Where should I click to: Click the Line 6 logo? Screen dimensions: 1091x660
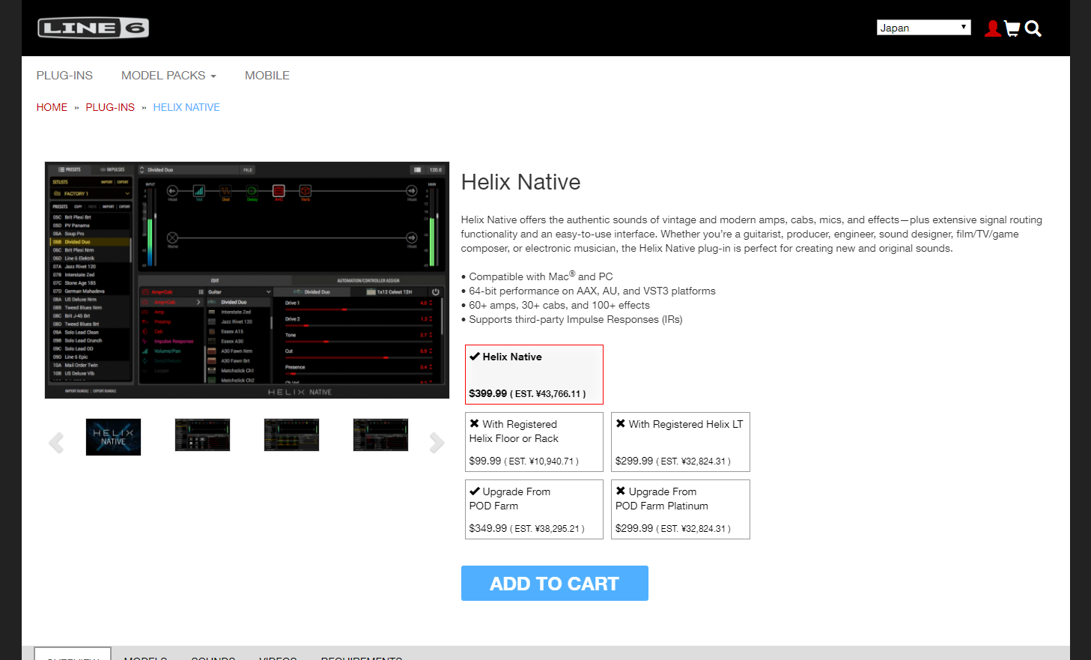pos(93,28)
